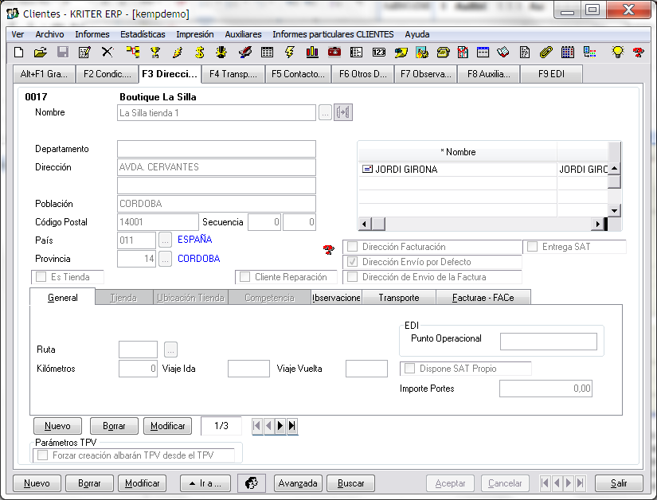Click the red question mark beside Dirección Facturación
This screenshot has height=500, width=657.
(x=329, y=250)
